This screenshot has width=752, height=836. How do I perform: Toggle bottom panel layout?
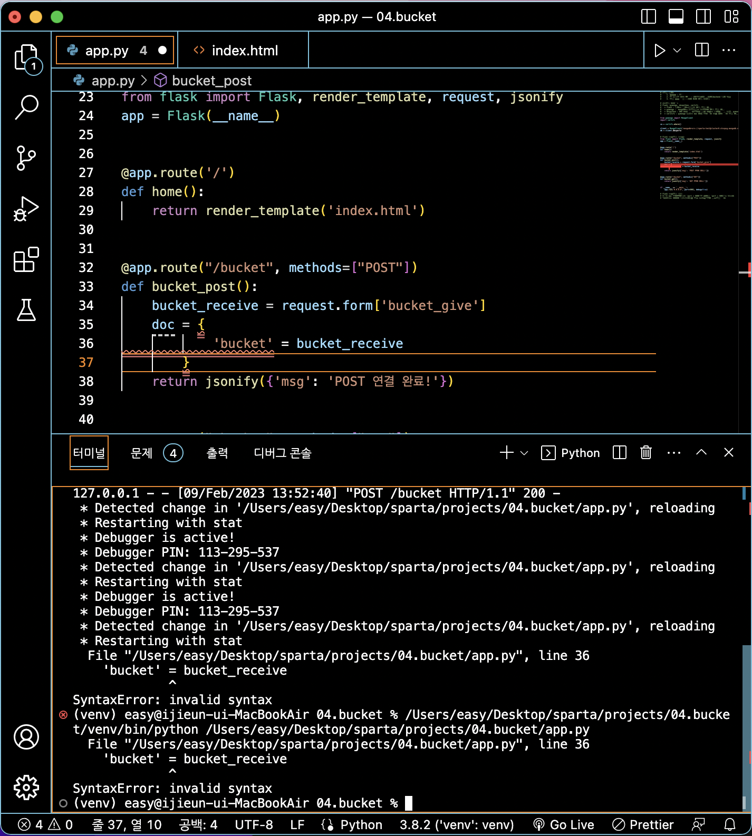click(x=676, y=17)
